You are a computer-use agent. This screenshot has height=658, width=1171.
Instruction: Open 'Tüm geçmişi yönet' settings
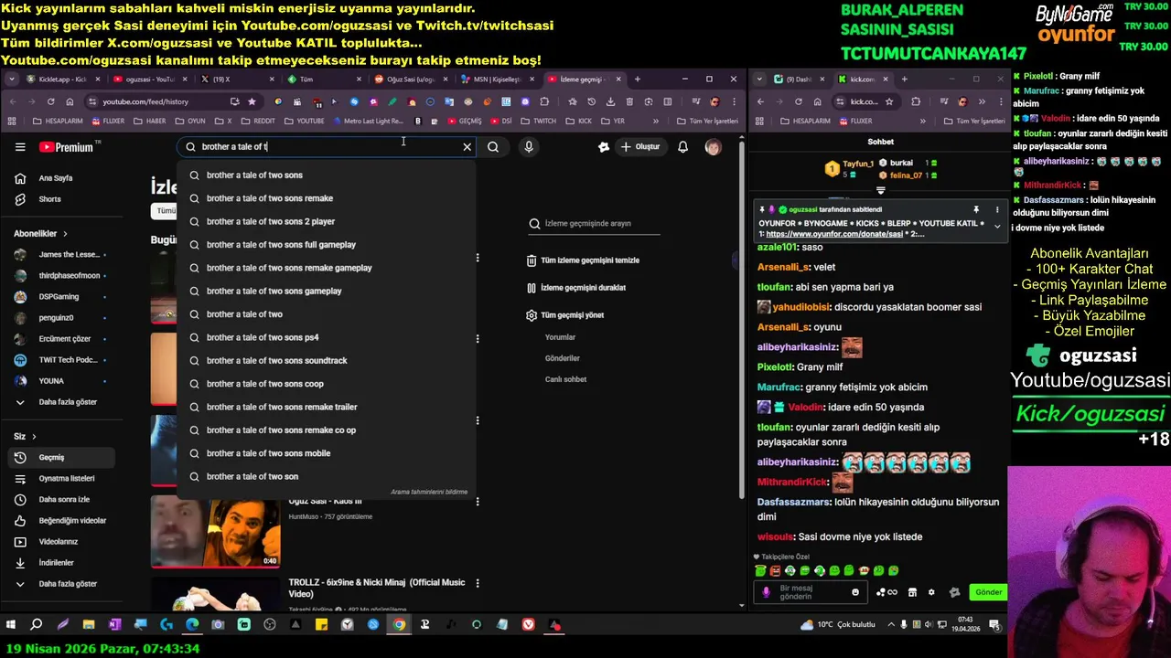tap(565, 315)
